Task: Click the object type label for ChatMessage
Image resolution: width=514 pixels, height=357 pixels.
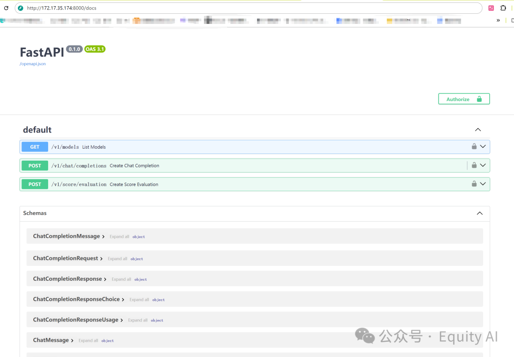Action: tap(108, 341)
